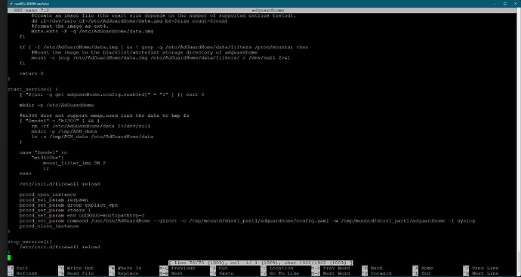This screenshot has width=521, height=277.
Task: Open the PuTTY window system menu icon
Action: click(x=11, y=3)
